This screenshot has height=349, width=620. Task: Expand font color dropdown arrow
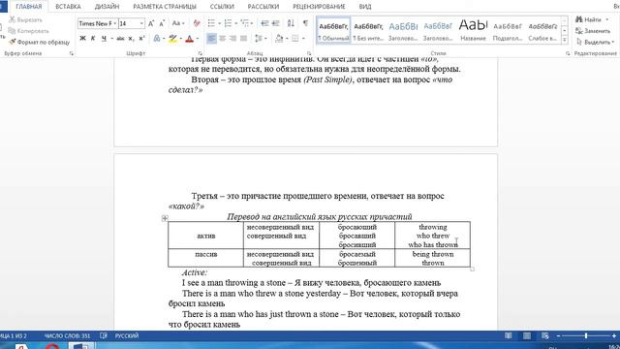click(x=198, y=39)
